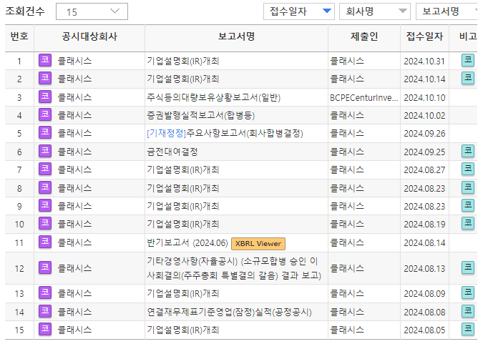Click the date 2024.08.14
488x349 pixels.
(424, 243)
